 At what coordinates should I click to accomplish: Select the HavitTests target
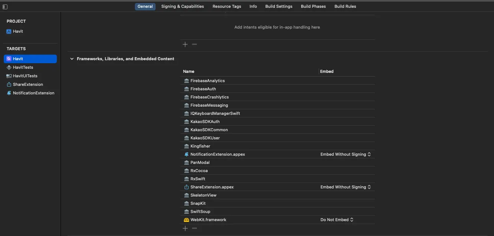pyautogui.click(x=23, y=67)
